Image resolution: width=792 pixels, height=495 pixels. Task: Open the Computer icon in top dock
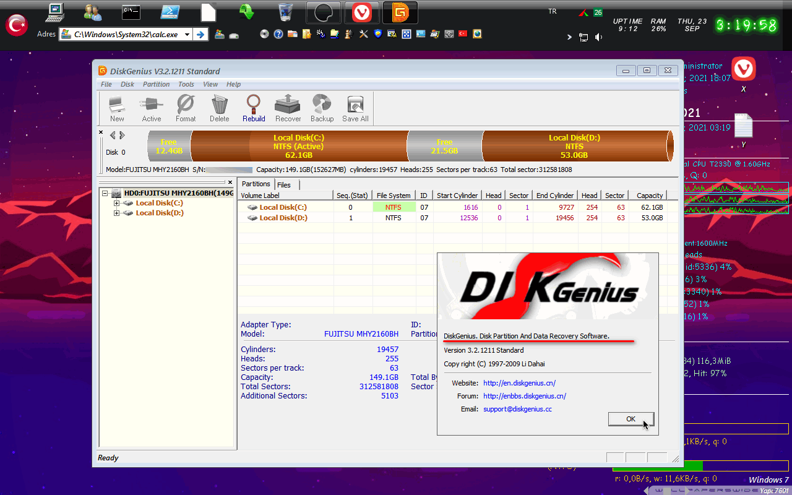pyautogui.click(x=56, y=12)
